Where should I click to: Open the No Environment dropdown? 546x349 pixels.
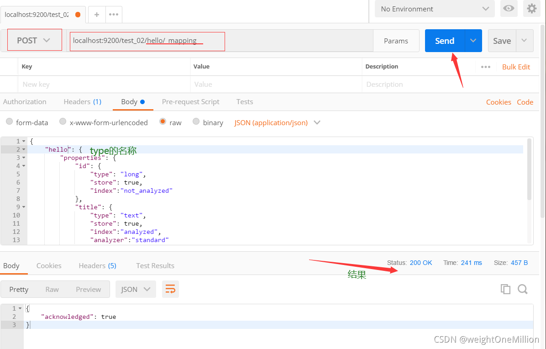point(435,9)
